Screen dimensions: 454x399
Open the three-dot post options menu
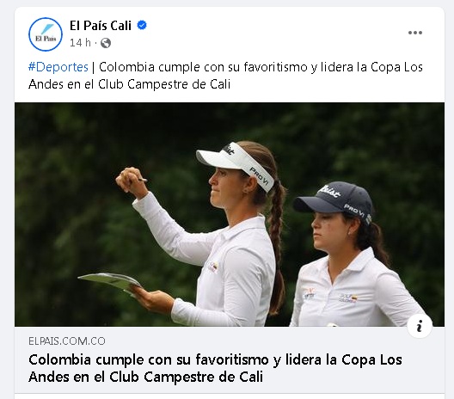click(x=415, y=33)
